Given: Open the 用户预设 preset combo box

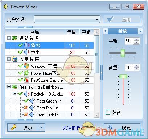Looking at the screenshot, I should pos(67,19).
